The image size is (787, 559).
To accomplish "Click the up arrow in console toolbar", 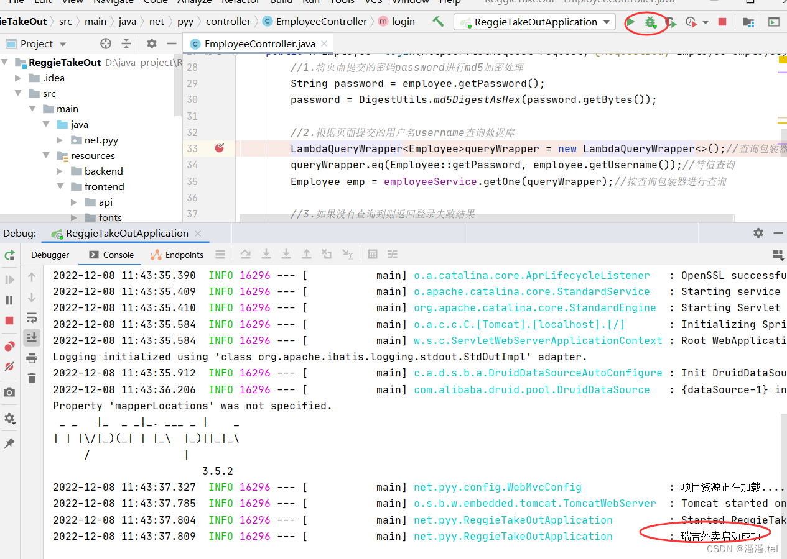I will (x=32, y=277).
